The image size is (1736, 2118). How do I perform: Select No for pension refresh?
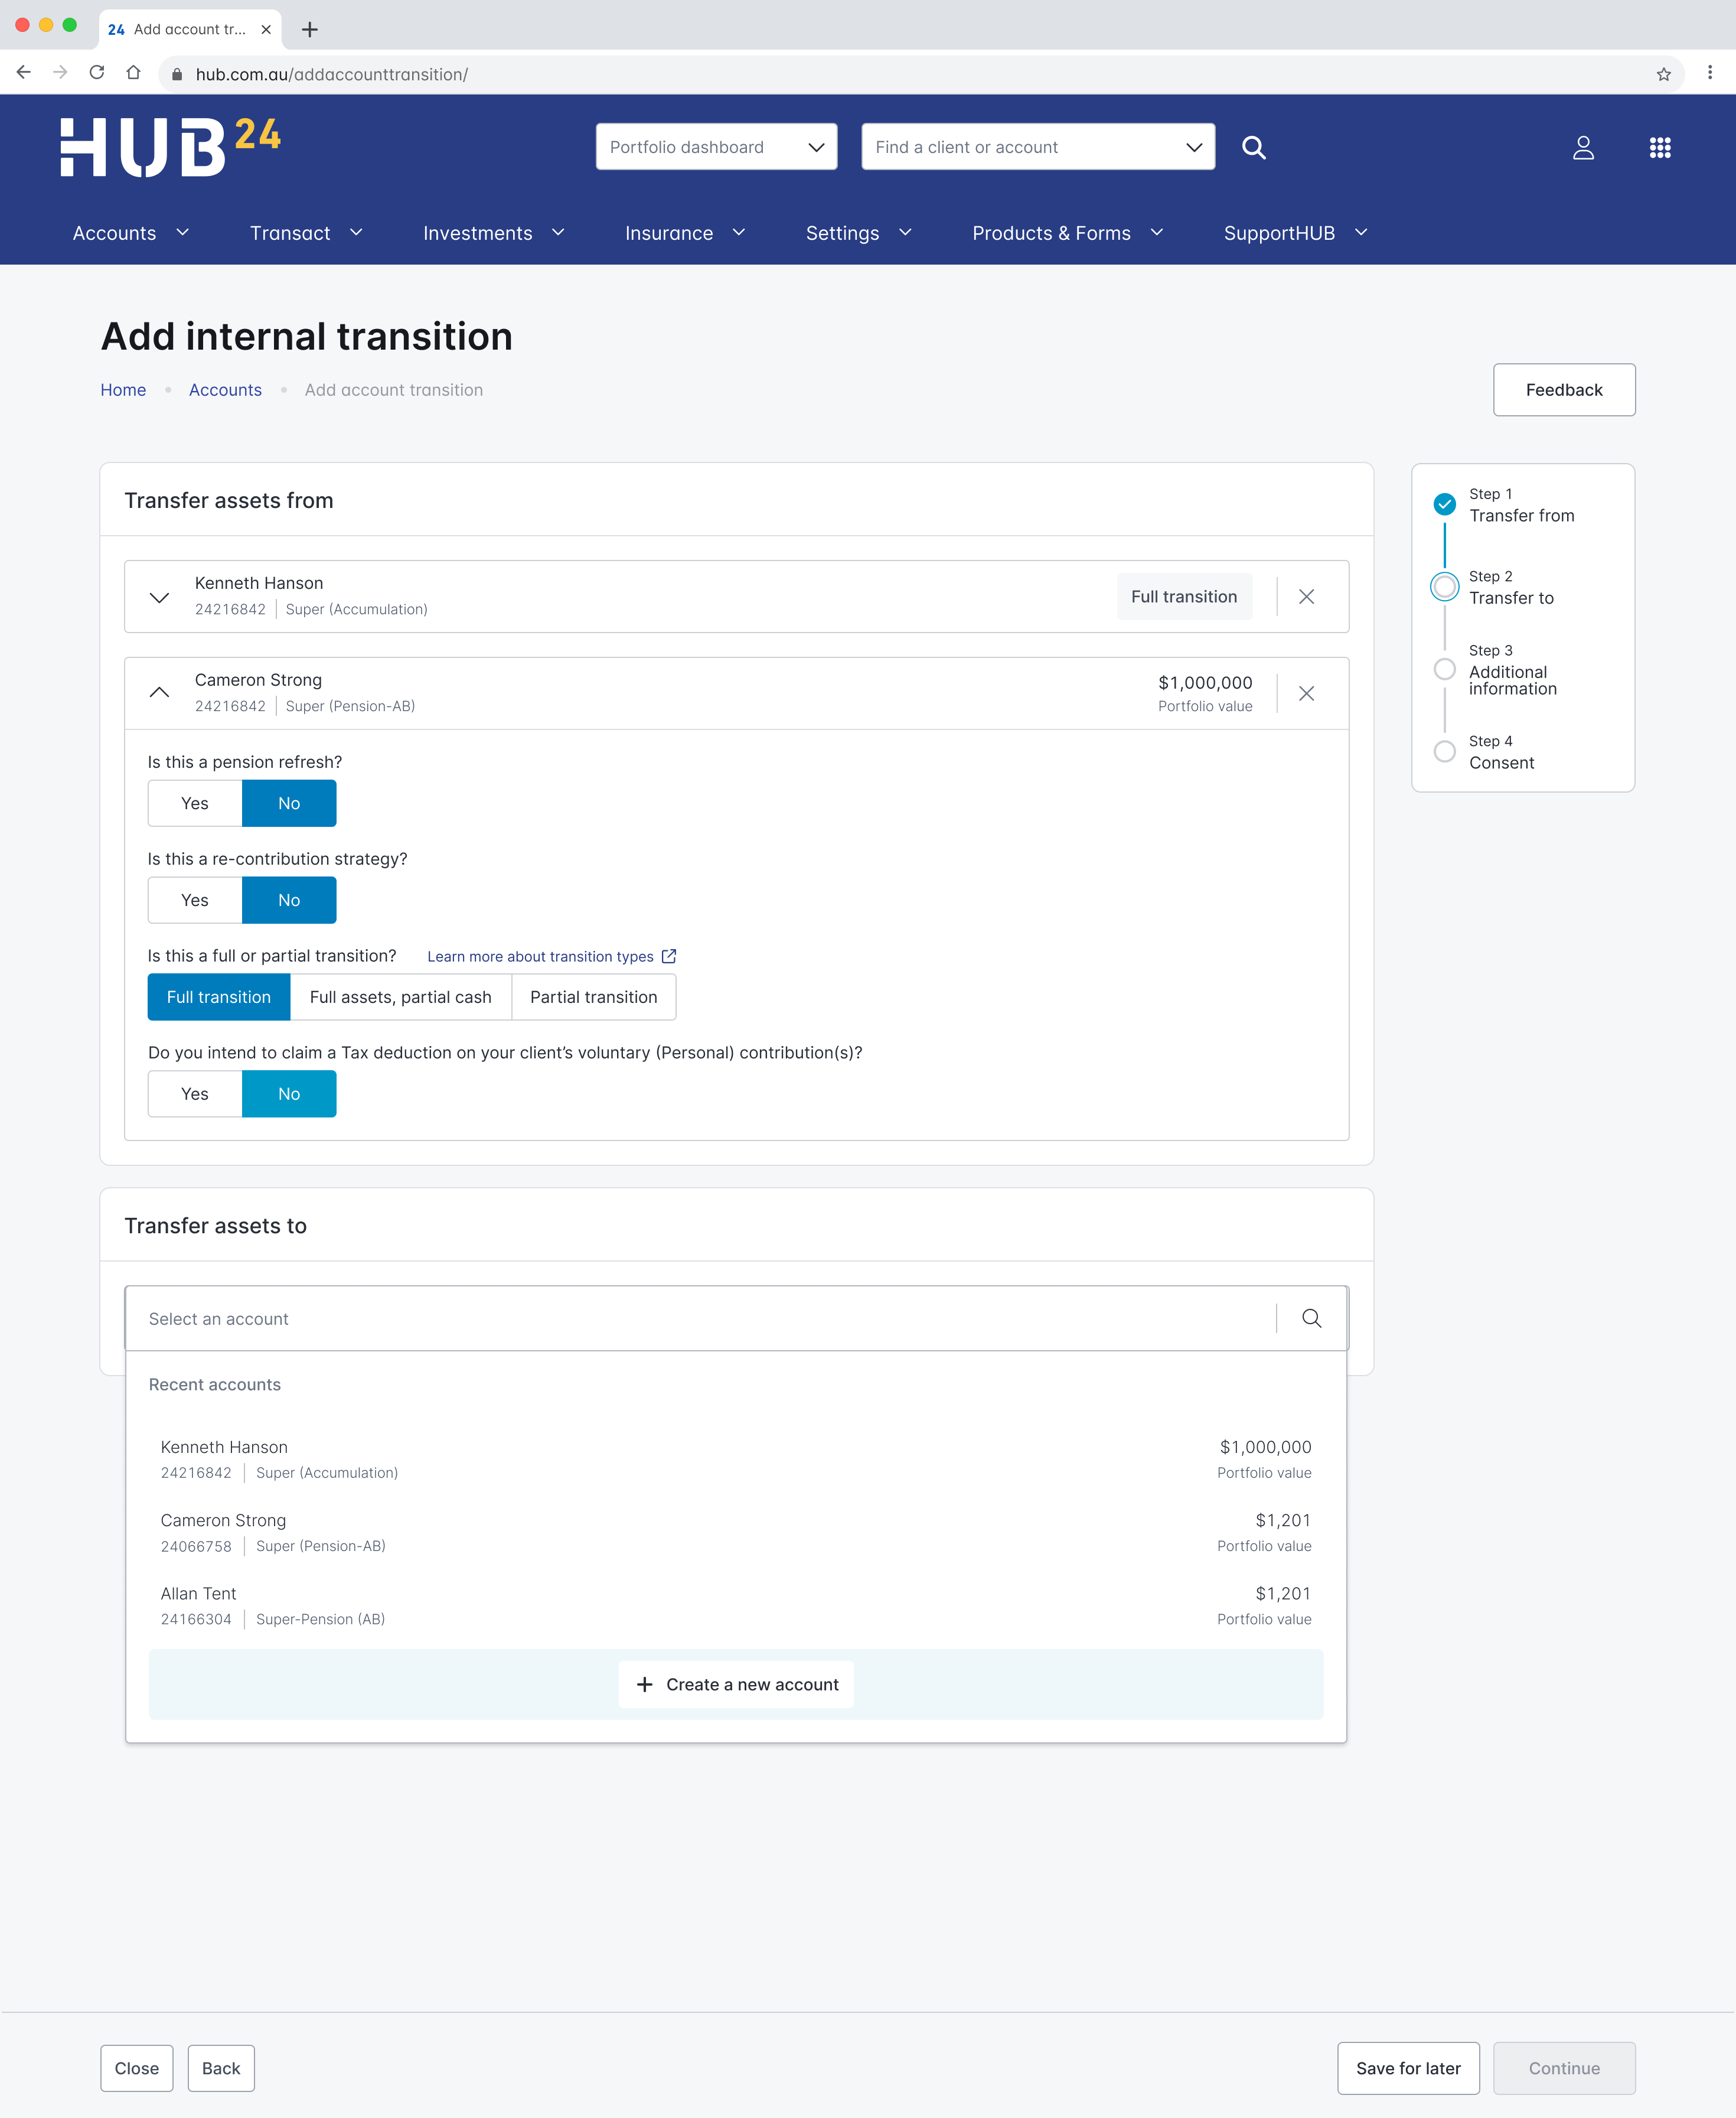pos(289,804)
